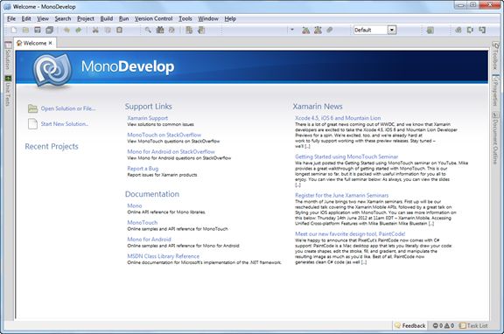The image size is (504, 334).
Task: Close the Welcome tab with its x
Action: 51,43
